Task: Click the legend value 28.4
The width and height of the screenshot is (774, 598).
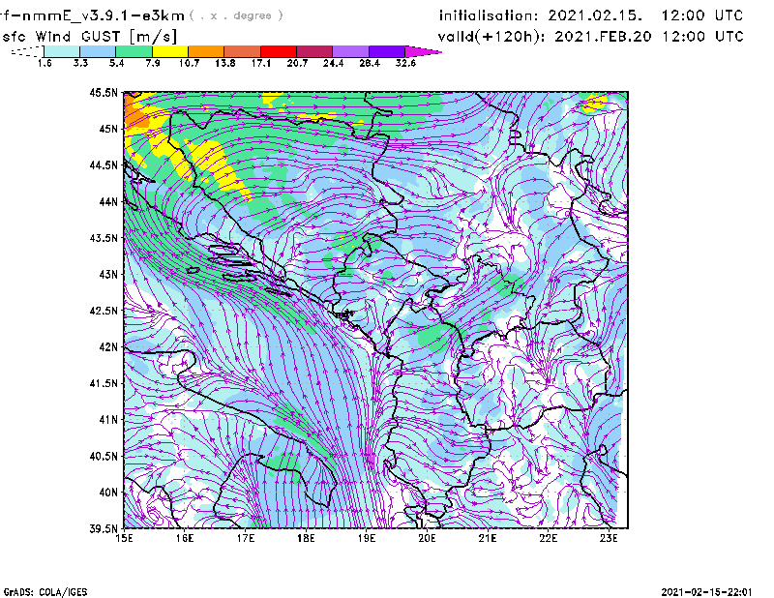Action: [370, 63]
